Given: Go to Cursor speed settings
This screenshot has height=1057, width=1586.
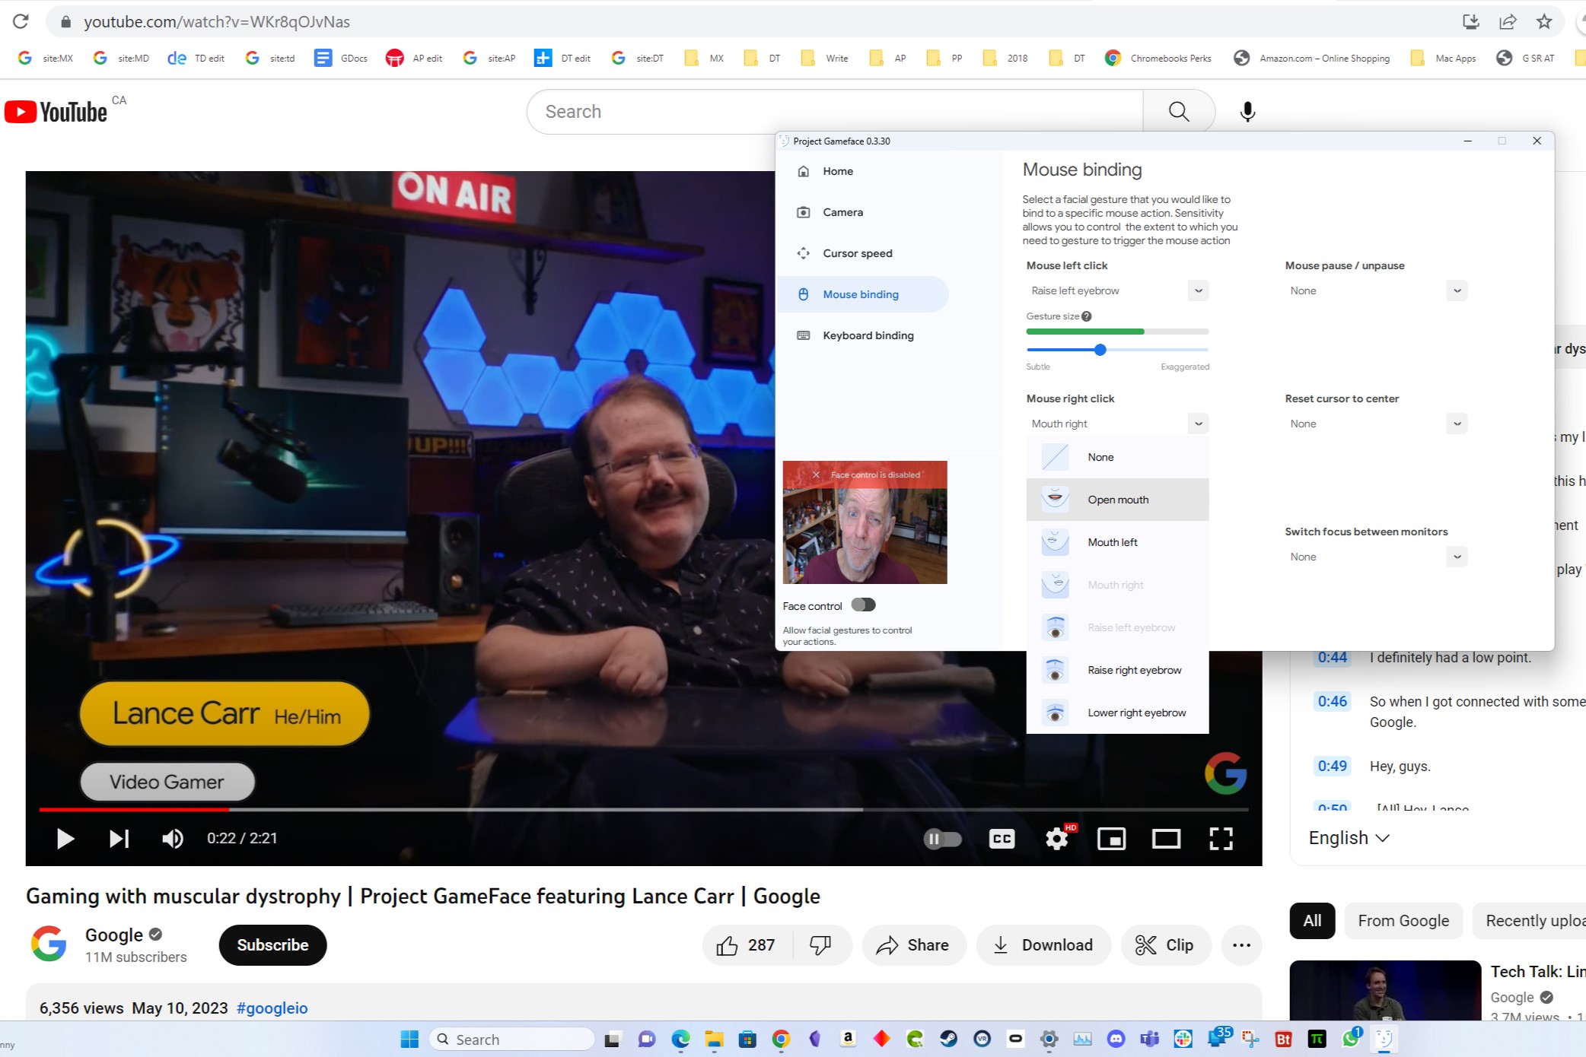Looking at the screenshot, I should pyautogui.click(x=857, y=253).
